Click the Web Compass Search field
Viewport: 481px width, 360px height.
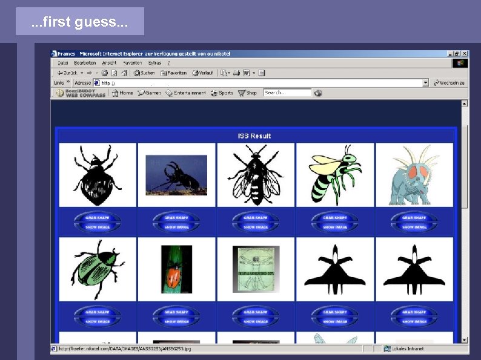287,93
